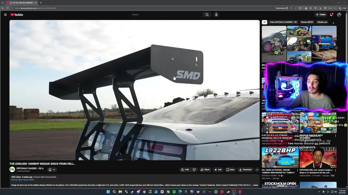
Task: Open three-dot options for KILL MODE video
Action: click(297, 170)
